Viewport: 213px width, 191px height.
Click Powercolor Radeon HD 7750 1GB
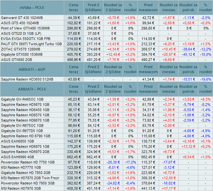[28, 162]
